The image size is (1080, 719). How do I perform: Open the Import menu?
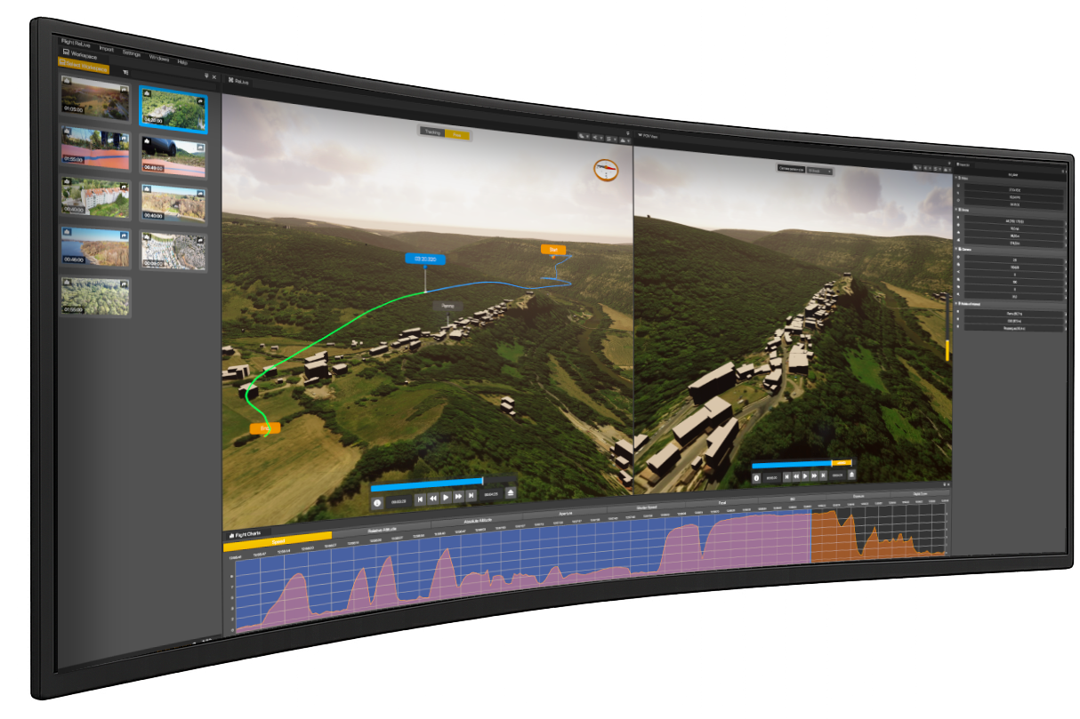107,48
